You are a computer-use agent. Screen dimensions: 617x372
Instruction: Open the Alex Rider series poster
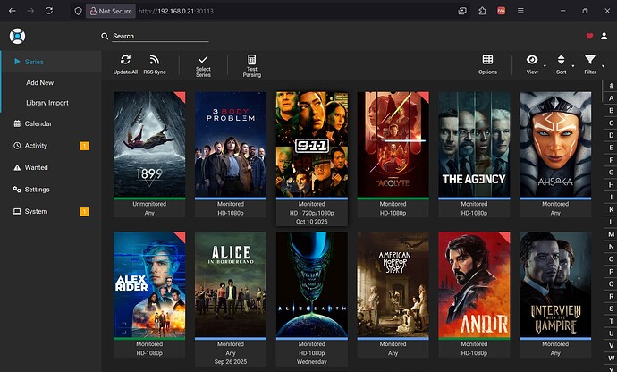tap(149, 284)
